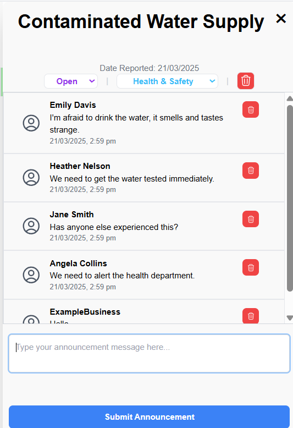The height and width of the screenshot is (428, 293).
Task: Click Heather Nelson's profile avatar
Action: click(31, 178)
